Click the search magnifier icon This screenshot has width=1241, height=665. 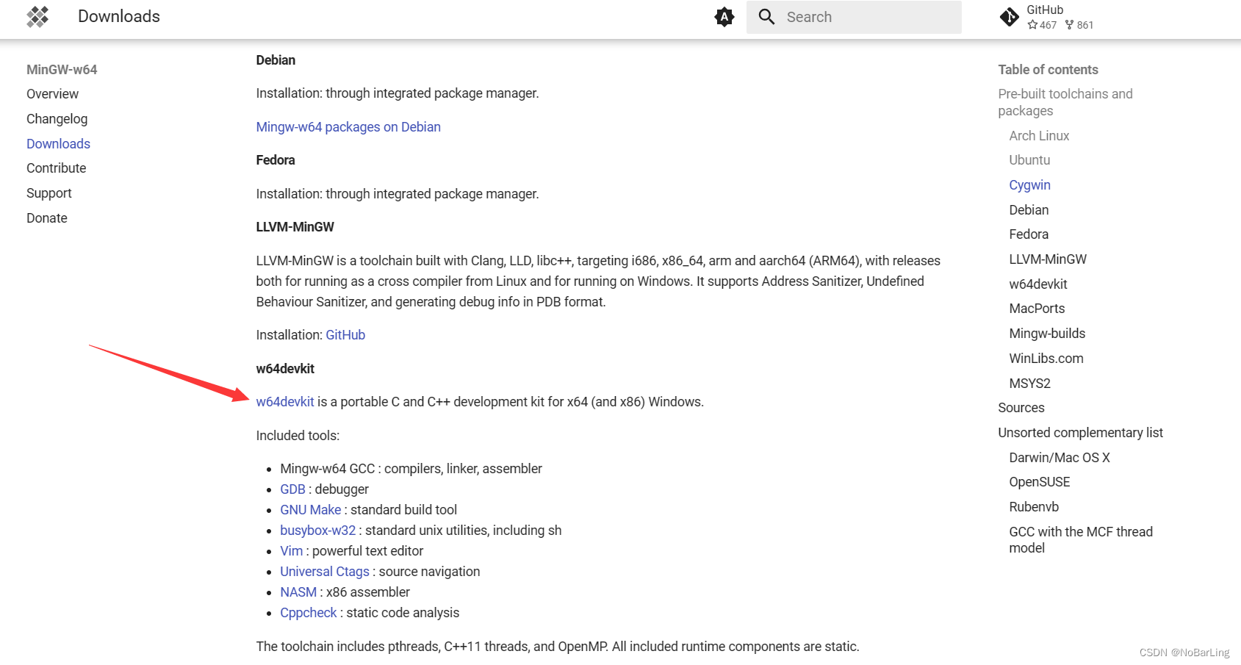[x=766, y=17]
